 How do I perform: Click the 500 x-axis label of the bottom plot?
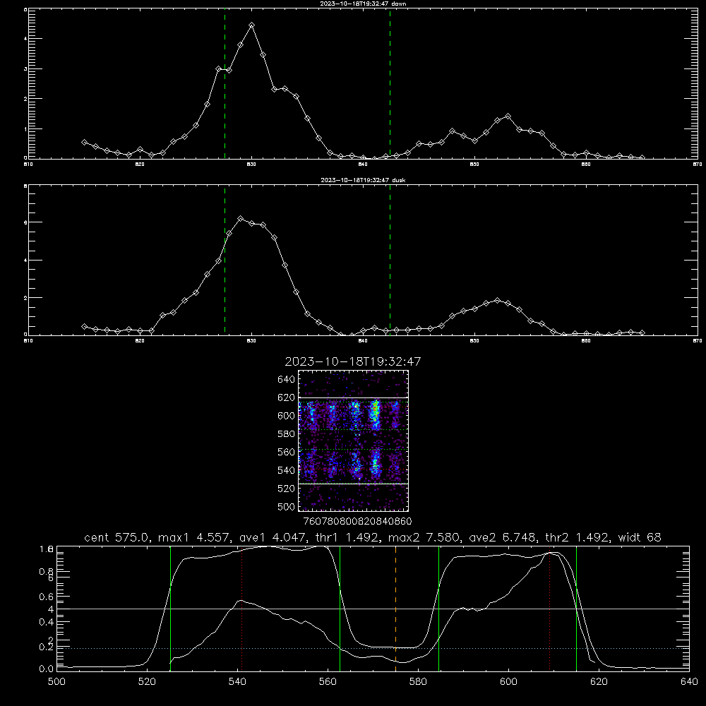pyautogui.click(x=56, y=682)
